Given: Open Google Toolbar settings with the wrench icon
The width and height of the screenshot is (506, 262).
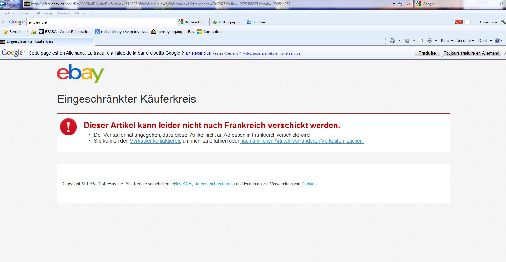Looking at the screenshot, I should [x=502, y=22].
